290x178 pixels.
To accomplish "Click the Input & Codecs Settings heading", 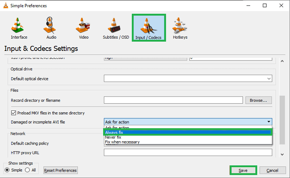I will tap(41, 48).
